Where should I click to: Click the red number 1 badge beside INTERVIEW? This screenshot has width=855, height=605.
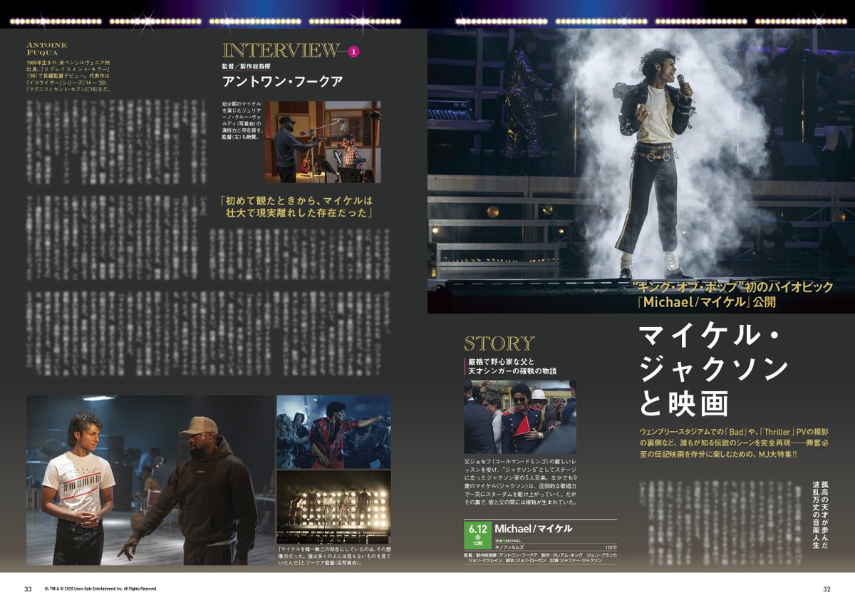point(355,51)
